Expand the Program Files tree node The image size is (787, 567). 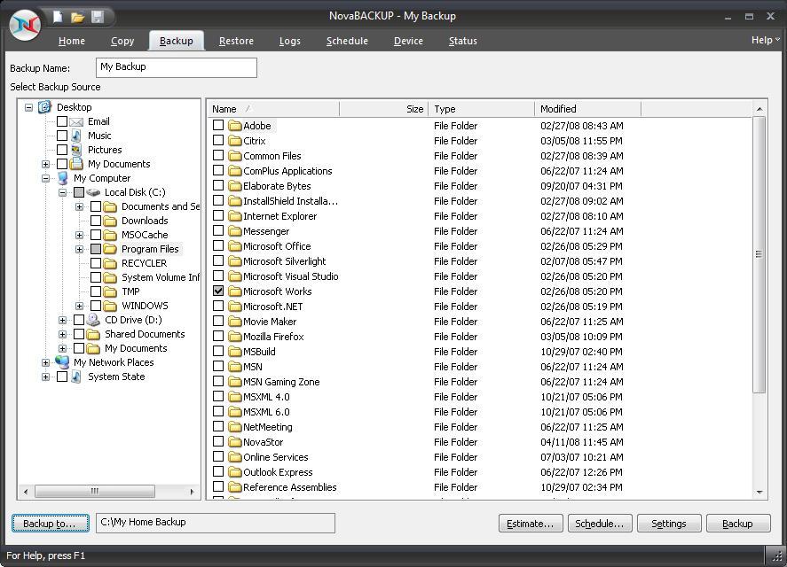pos(79,249)
